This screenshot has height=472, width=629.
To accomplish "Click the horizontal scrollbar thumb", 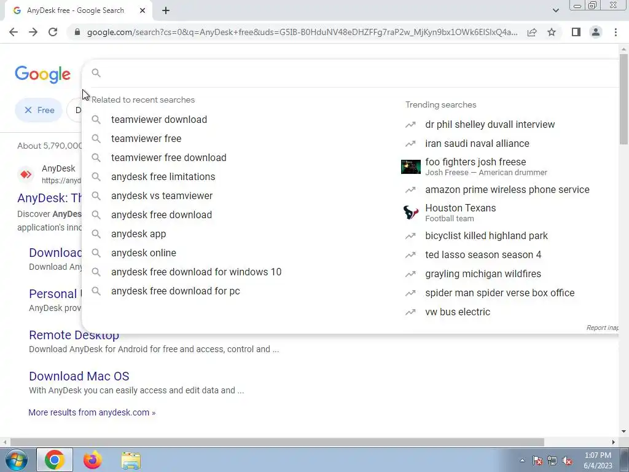I will [x=277, y=442].
